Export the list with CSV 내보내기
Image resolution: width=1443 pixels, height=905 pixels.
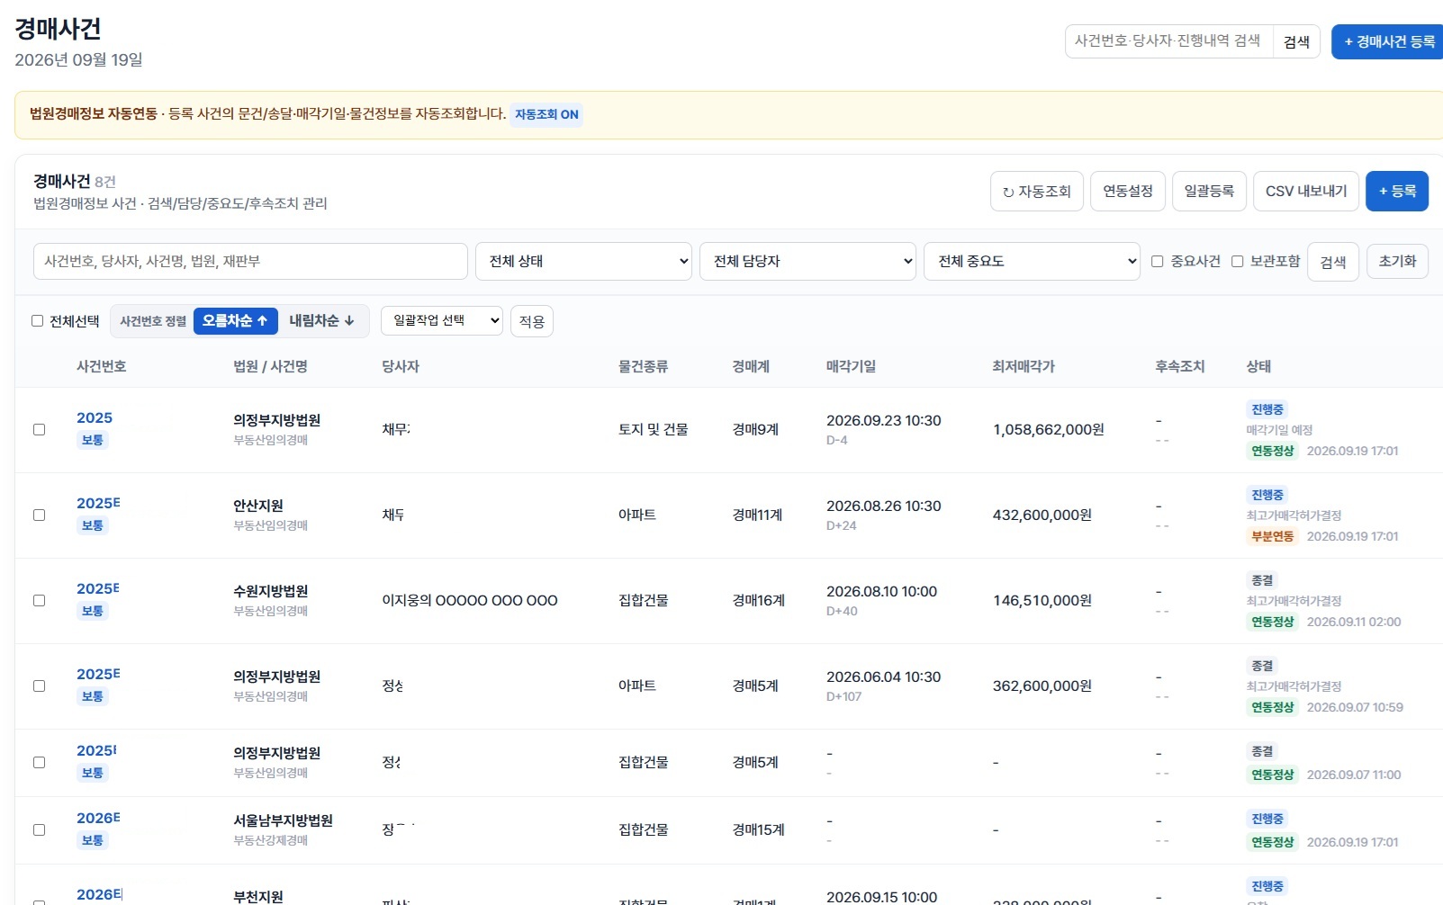tap(1306, 191)
